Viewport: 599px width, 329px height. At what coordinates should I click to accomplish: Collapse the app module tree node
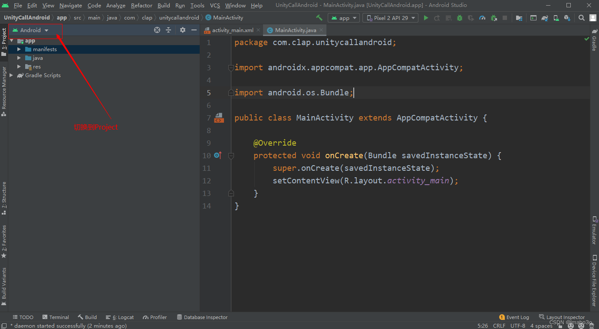(x=12, y=40)
